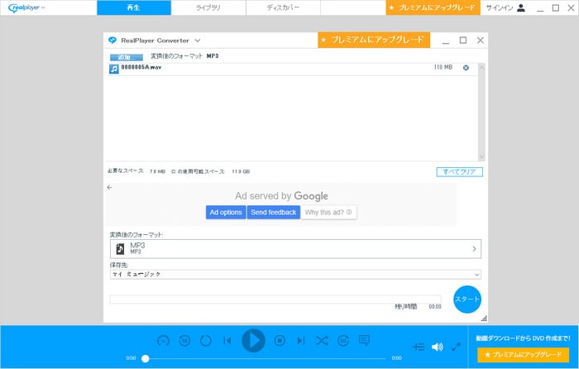The image size is (579, 369).
Task: Click the RealPlayer Converter logo icon
Action: coord(112,41)
